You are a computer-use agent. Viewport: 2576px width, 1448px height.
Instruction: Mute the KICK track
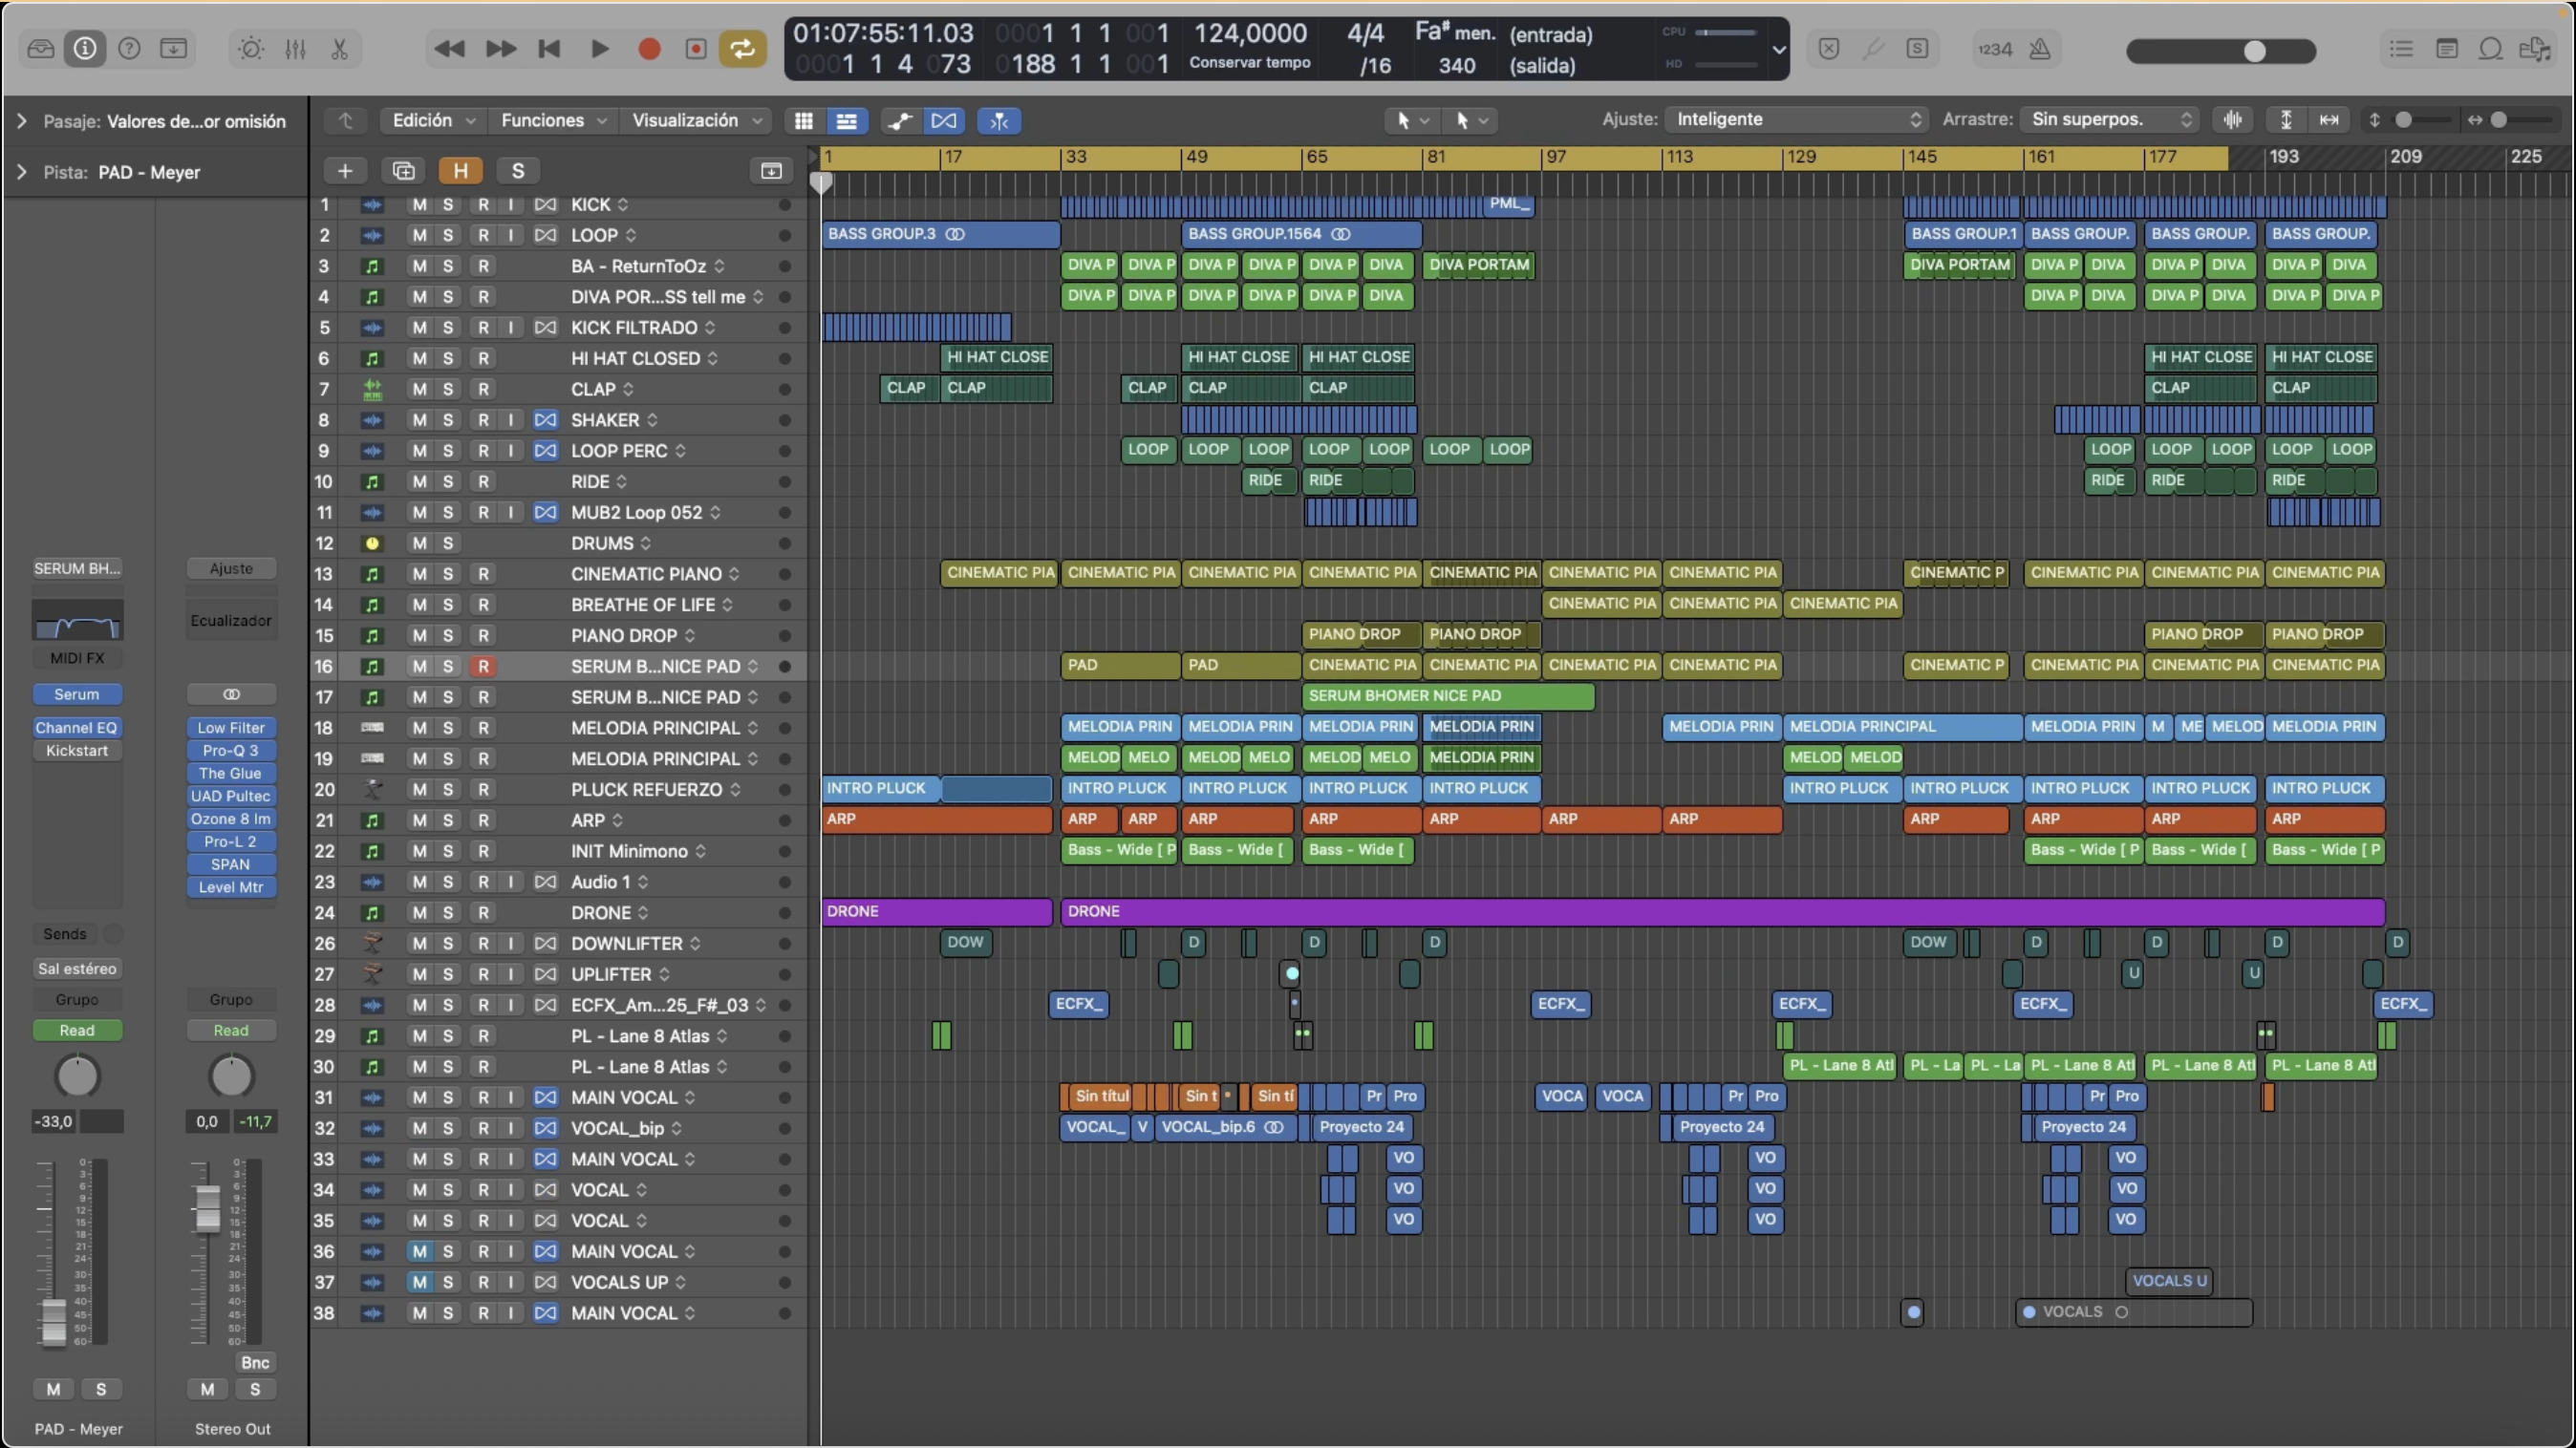[419, 204]
